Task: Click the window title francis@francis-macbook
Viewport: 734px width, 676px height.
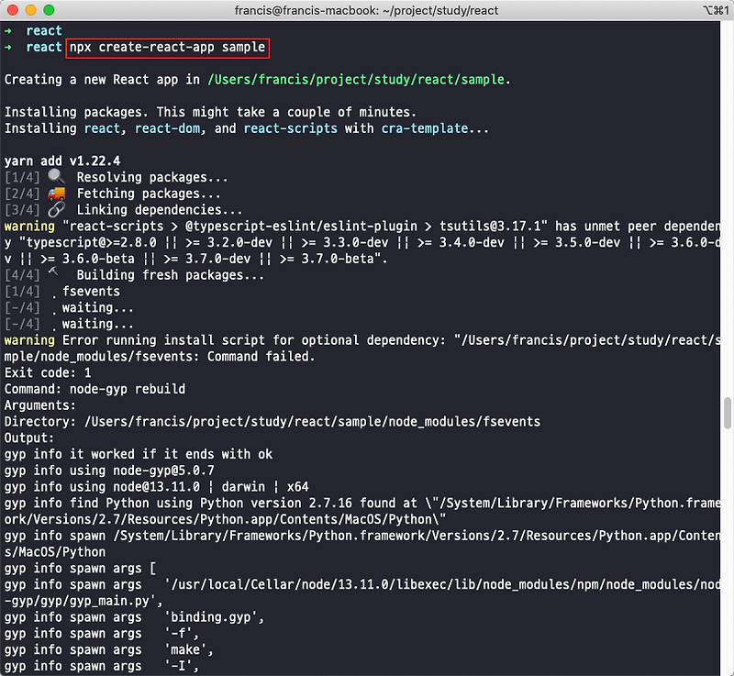Action: pos(366,10)
